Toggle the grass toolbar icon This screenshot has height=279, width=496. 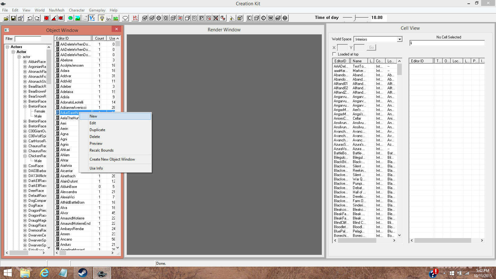pos(116,18)
